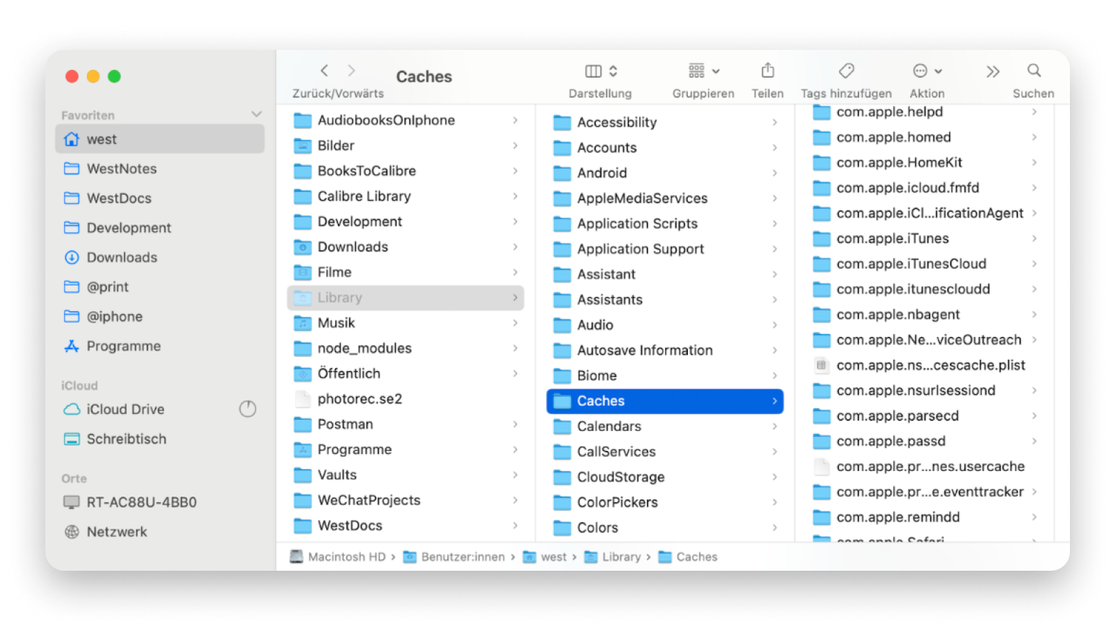Click the Musik folder icon
The height and width of the screenshot is (637, 1112).
coord(303,323)
